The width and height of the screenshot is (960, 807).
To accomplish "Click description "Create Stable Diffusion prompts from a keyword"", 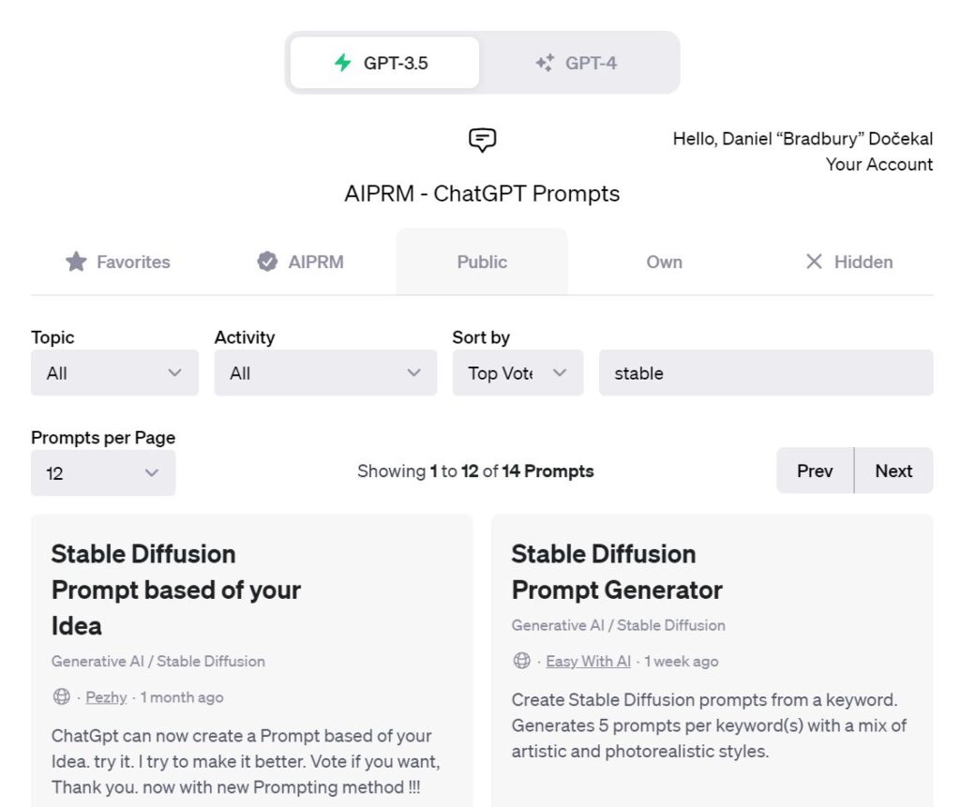I will click(709, 725).
